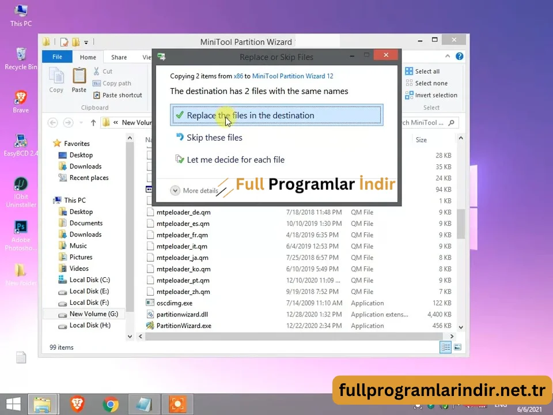Click the search magnifier icon
This screenshot has width=553, height=415.
(452, 122)
